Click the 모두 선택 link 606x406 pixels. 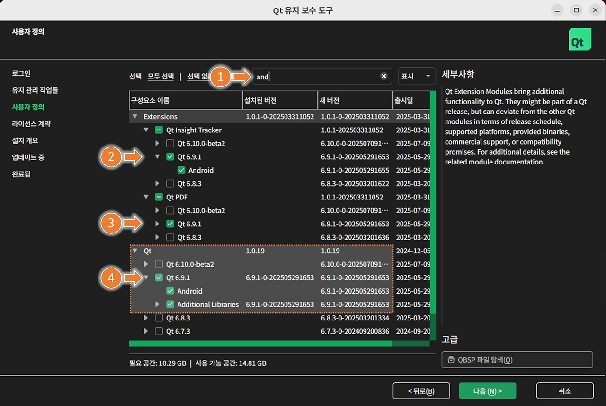[x=160, y=76]
